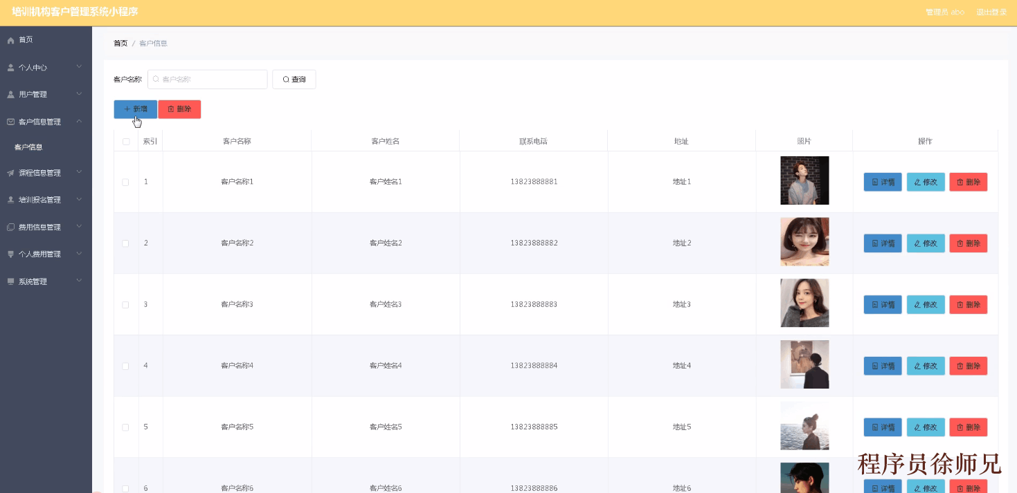
Task: Click the home icon beside 首页 in sidebar
Action: 10,40
